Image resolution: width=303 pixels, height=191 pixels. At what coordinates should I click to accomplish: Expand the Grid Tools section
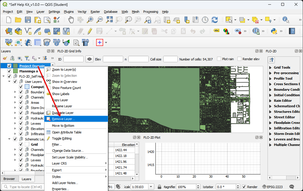click(x=271, y=67)
